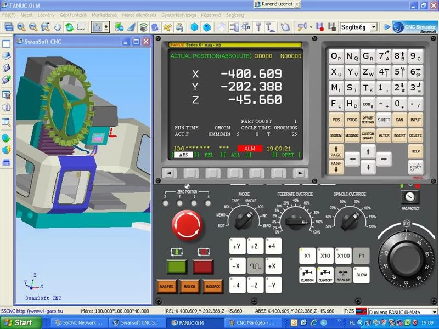Open the Képernyő menu

[211, 15]
